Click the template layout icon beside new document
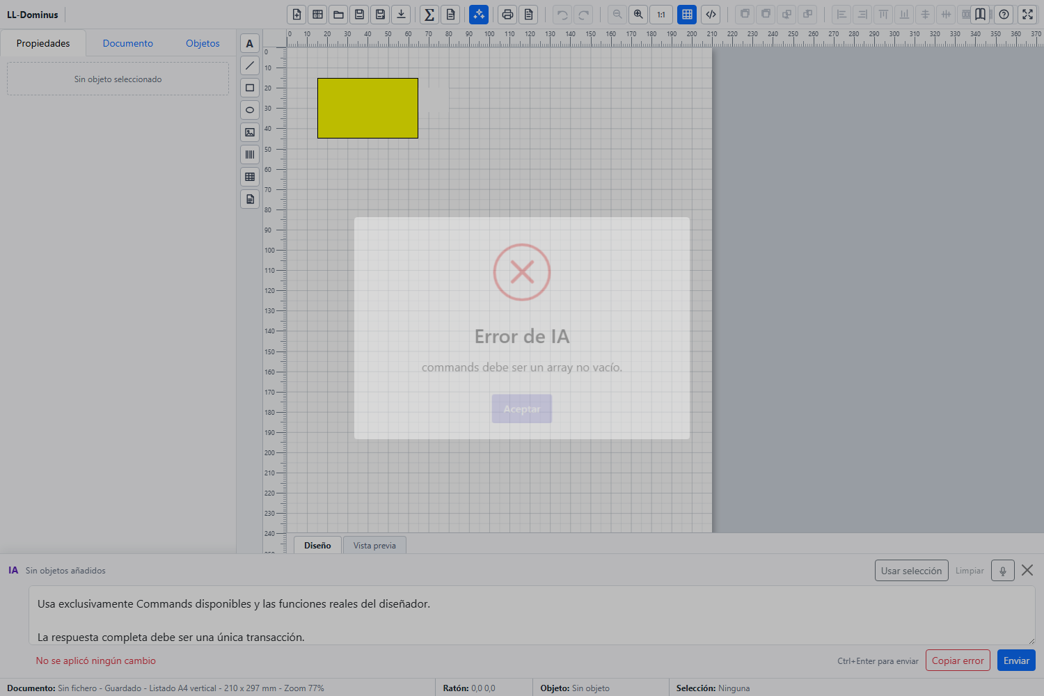 (317, 15)
